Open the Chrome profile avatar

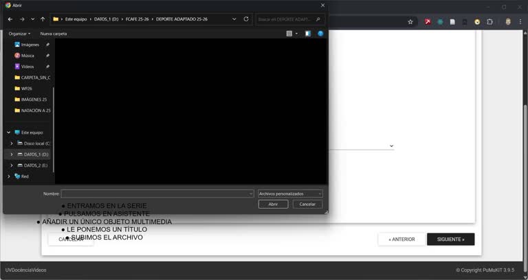point(508,22)
